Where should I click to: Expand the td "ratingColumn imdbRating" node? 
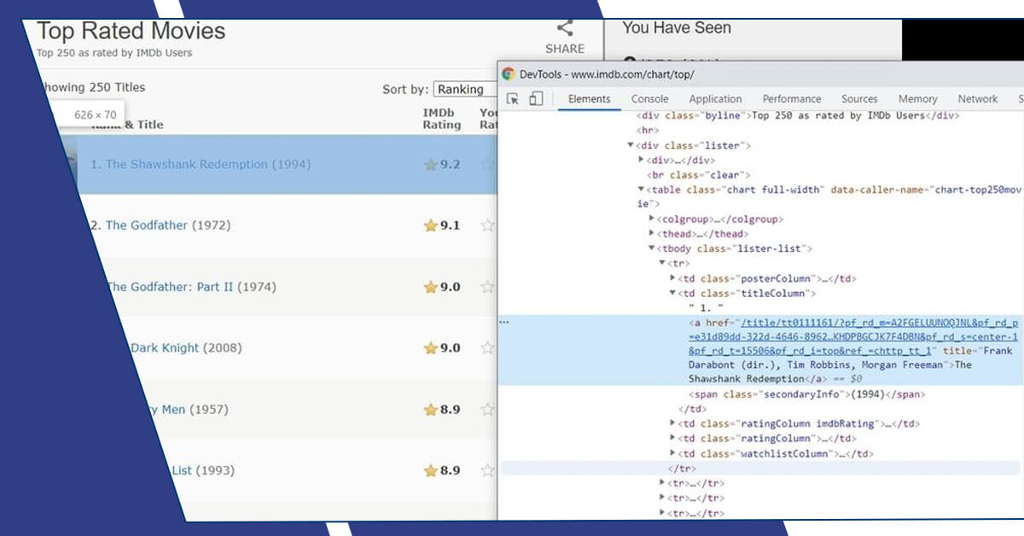pyautogui.click(x=673, y=424)
